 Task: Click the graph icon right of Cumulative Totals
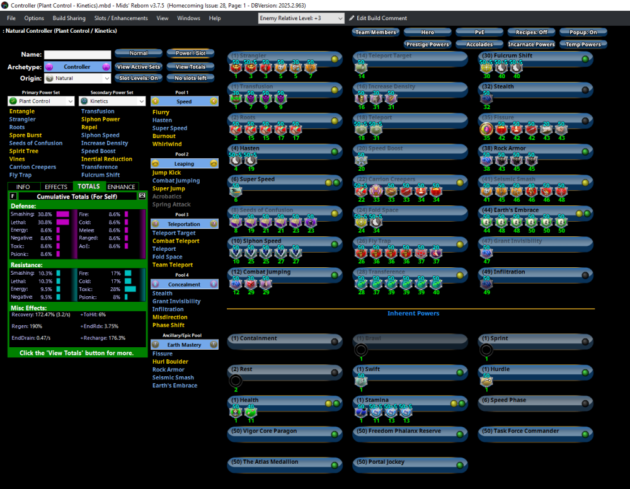pyautogui.click(x=142, y=196)
